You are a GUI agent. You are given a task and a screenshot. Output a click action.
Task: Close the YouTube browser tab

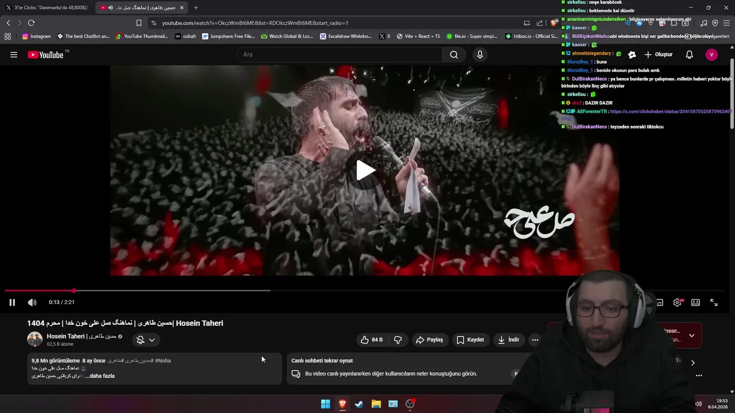pyautogui.click(x=182, y=7)
